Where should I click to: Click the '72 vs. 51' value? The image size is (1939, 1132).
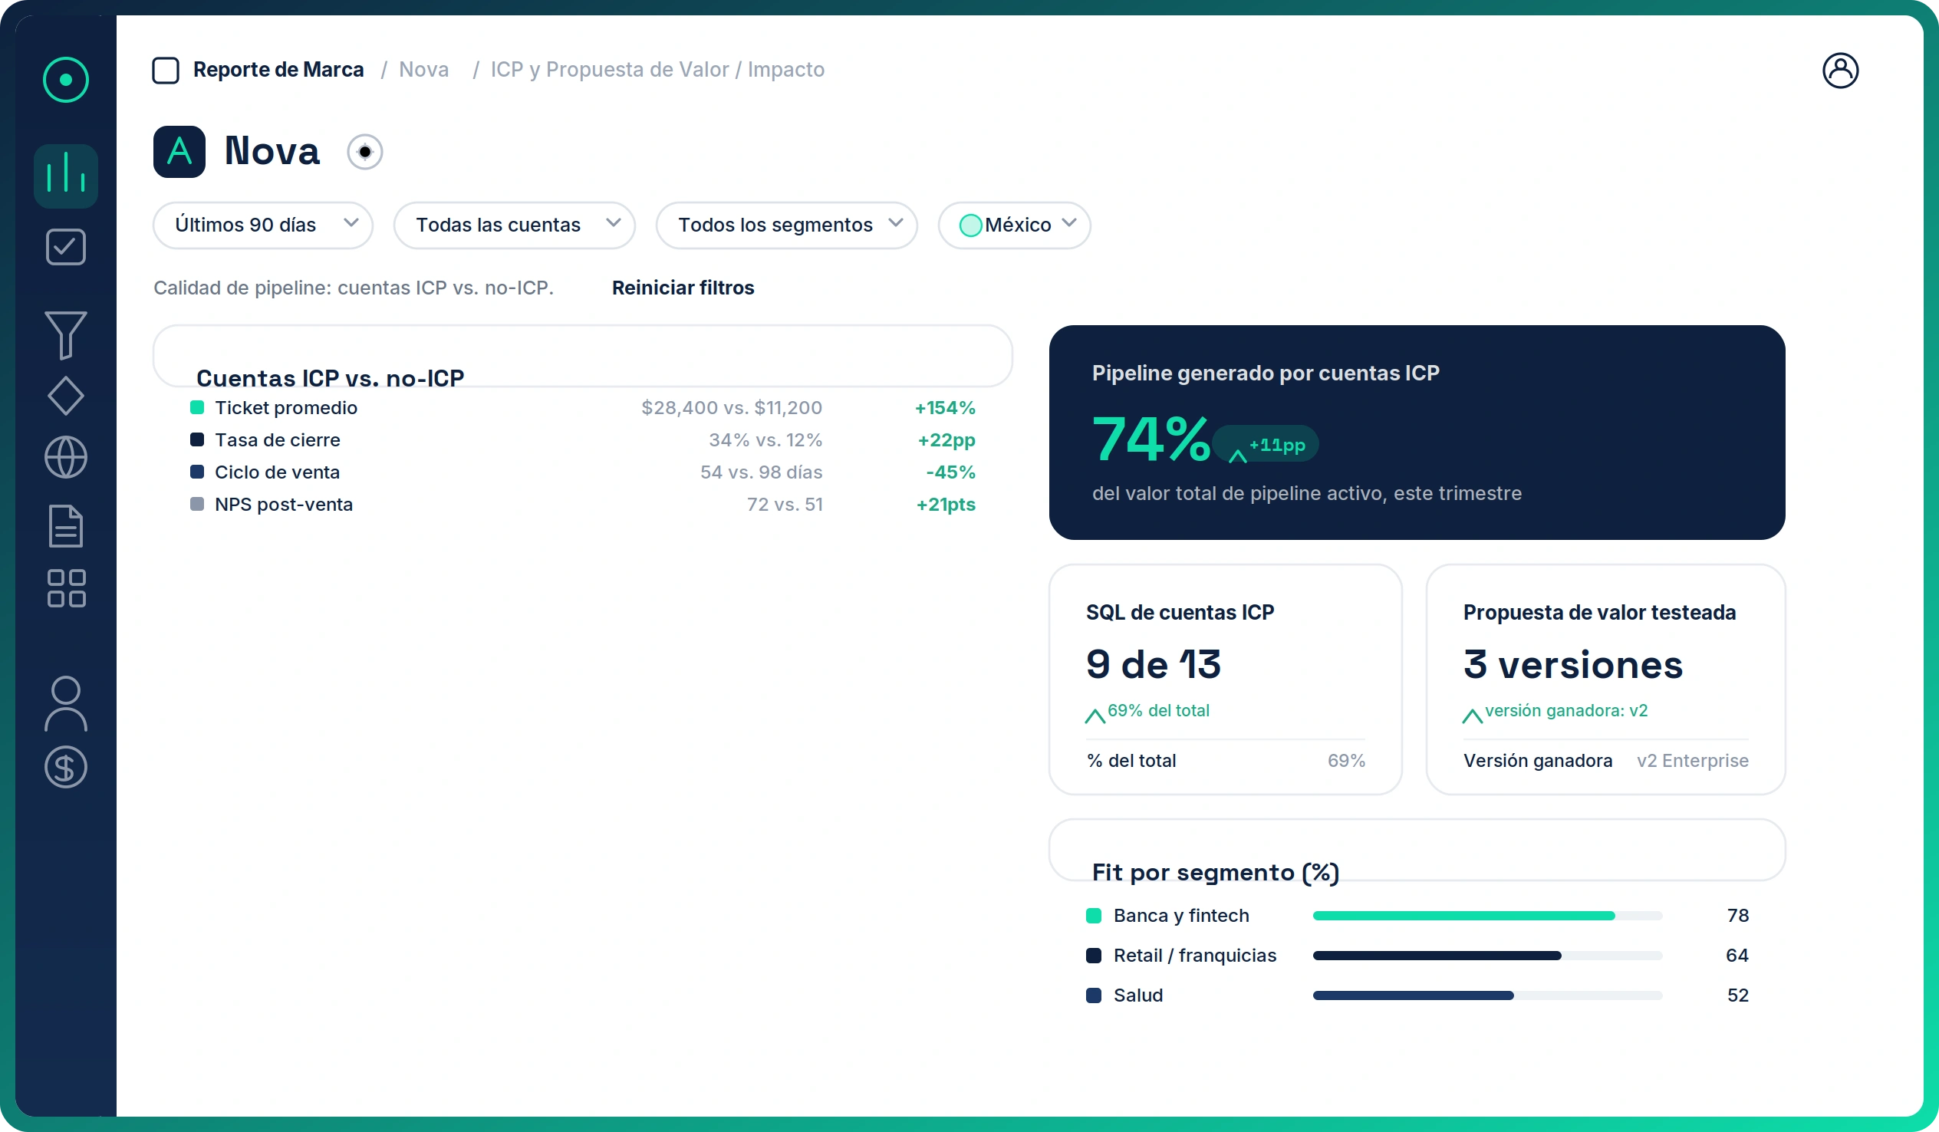pos(785,504)
